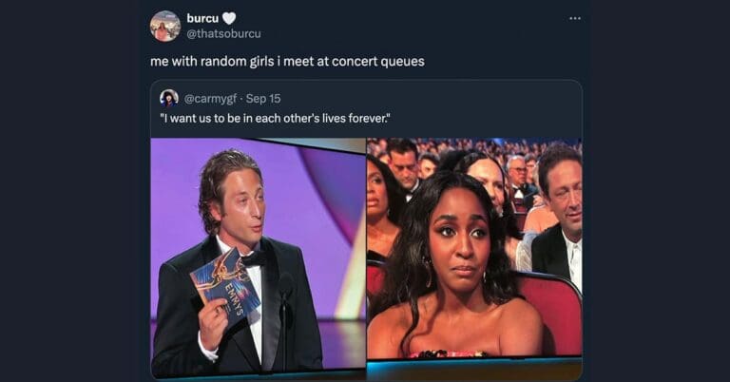The image size is (730, 382).
Task: Click the empty space in the quoted tweet header right of Sep 15
Action: click(x=429, y=99)
